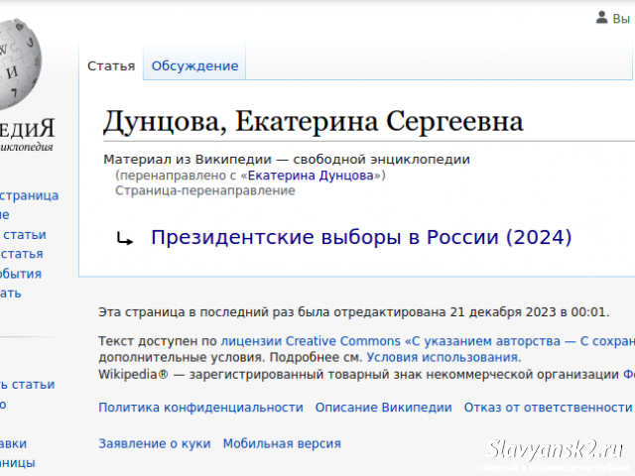The width and height of the screenshot is (635, 476).
Task: Go to Президентские выборы в России (2024)
Action: click(361, 237)
